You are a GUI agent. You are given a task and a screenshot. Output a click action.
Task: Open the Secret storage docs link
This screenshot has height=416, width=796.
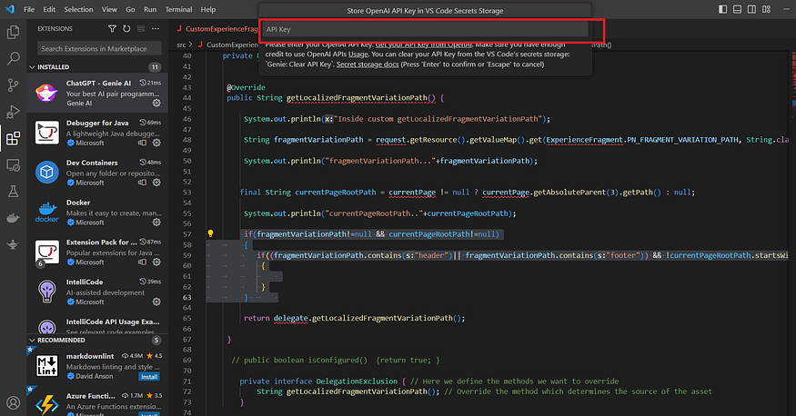click(x=368, y=64)
